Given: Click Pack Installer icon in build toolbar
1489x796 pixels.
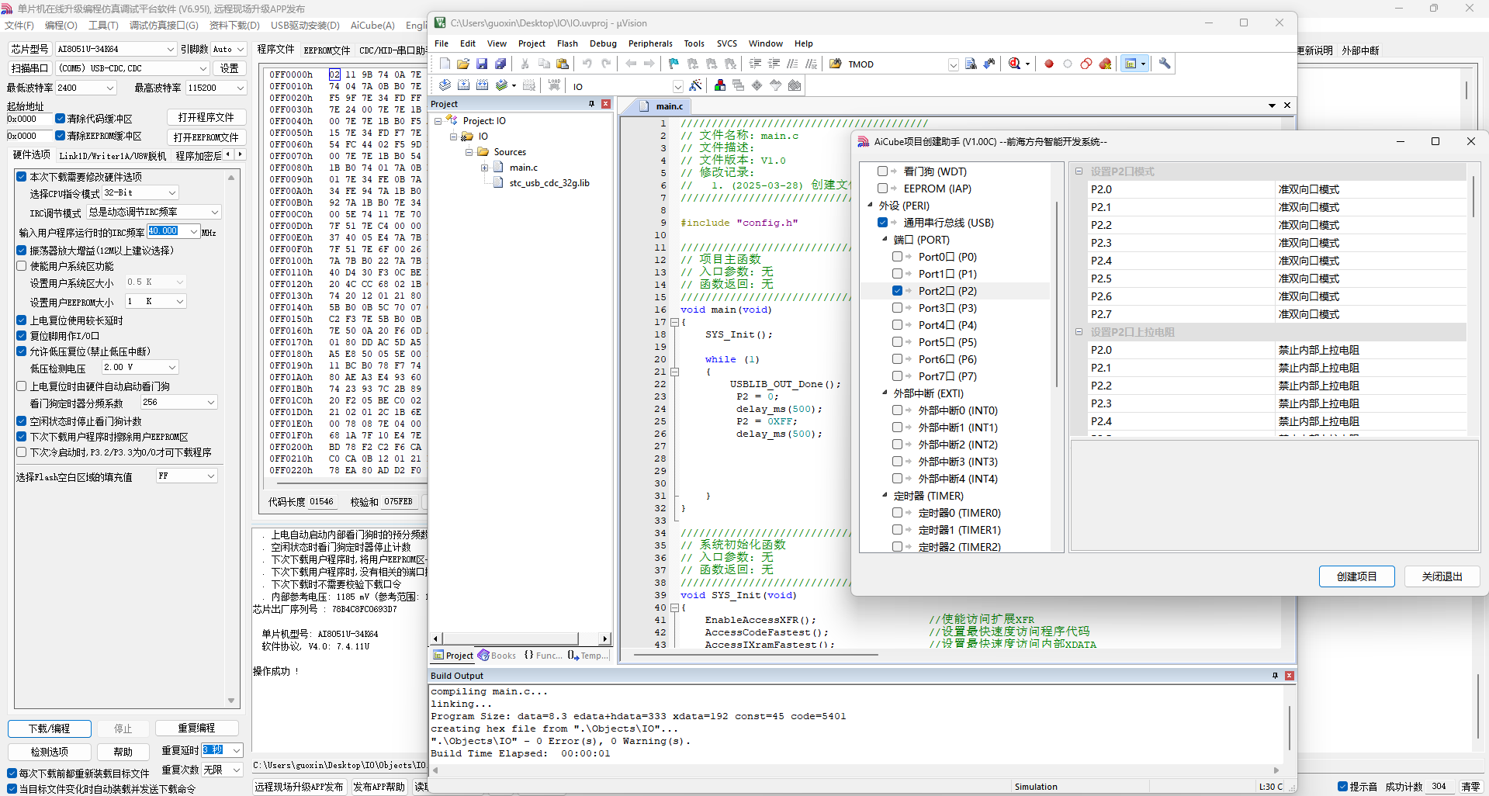Looking at the screenshot, I should (x=795, y=85).
